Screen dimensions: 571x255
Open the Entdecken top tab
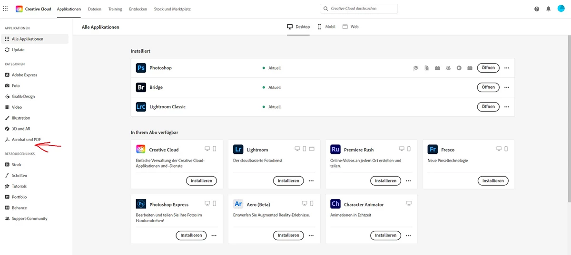pyautogui.click(x=138, y=9)
